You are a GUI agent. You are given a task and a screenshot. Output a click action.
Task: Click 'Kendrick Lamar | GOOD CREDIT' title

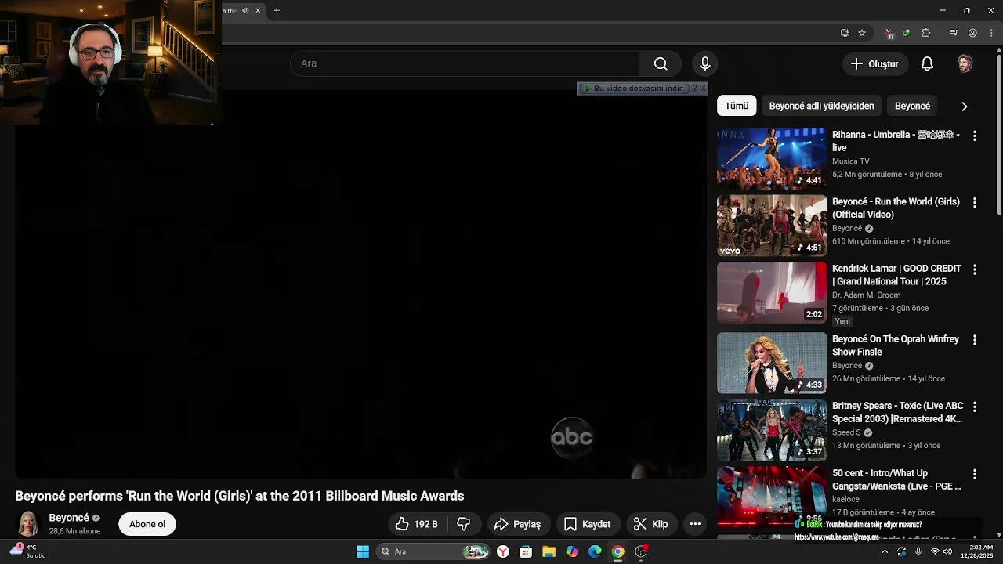pos(896,275)
